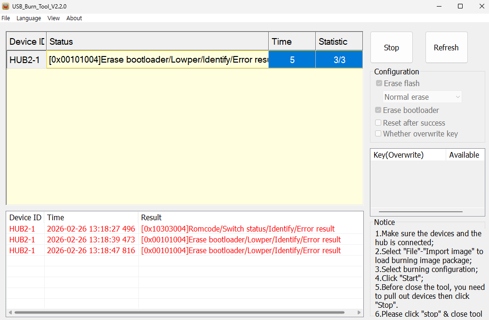The width and height of the screenshot is (489, 320).
Task: Open the View menu
Action: click(x=54, y=18)
